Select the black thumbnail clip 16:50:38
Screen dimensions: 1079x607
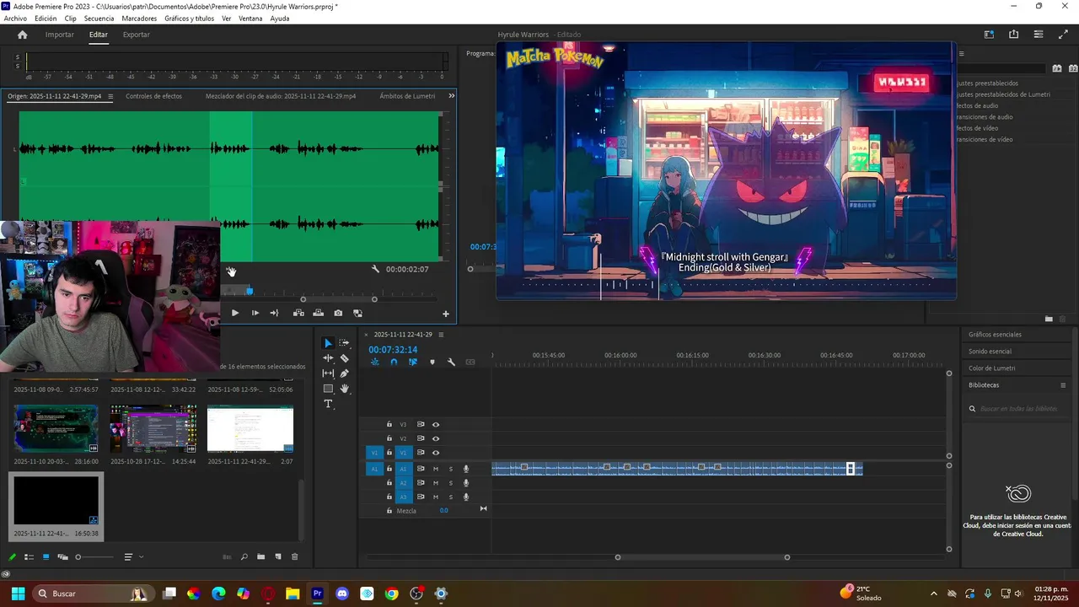coord(56,499)
